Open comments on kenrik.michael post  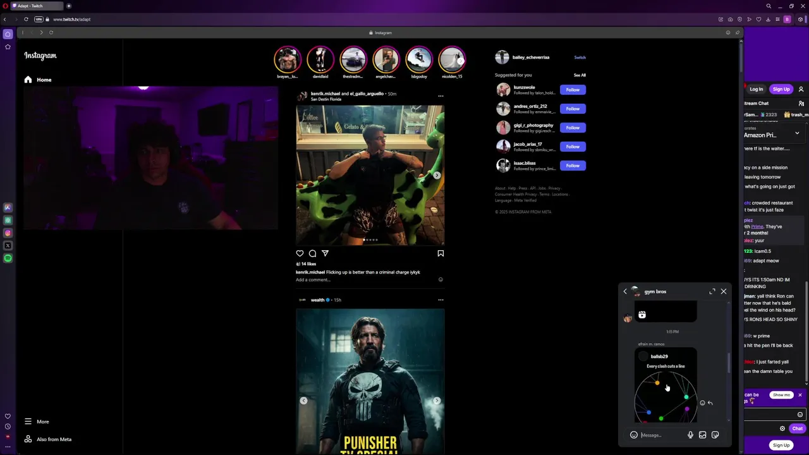point(312,253)
